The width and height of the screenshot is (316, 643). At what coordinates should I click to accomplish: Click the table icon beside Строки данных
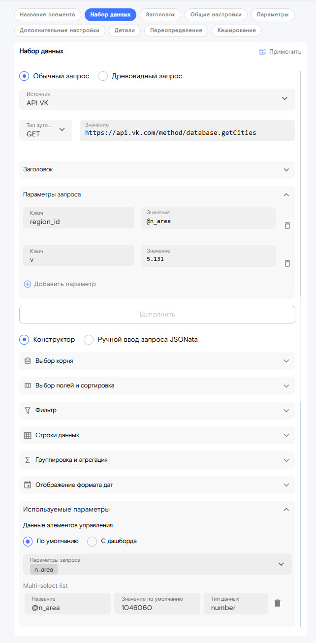click(x=28, y=435)
